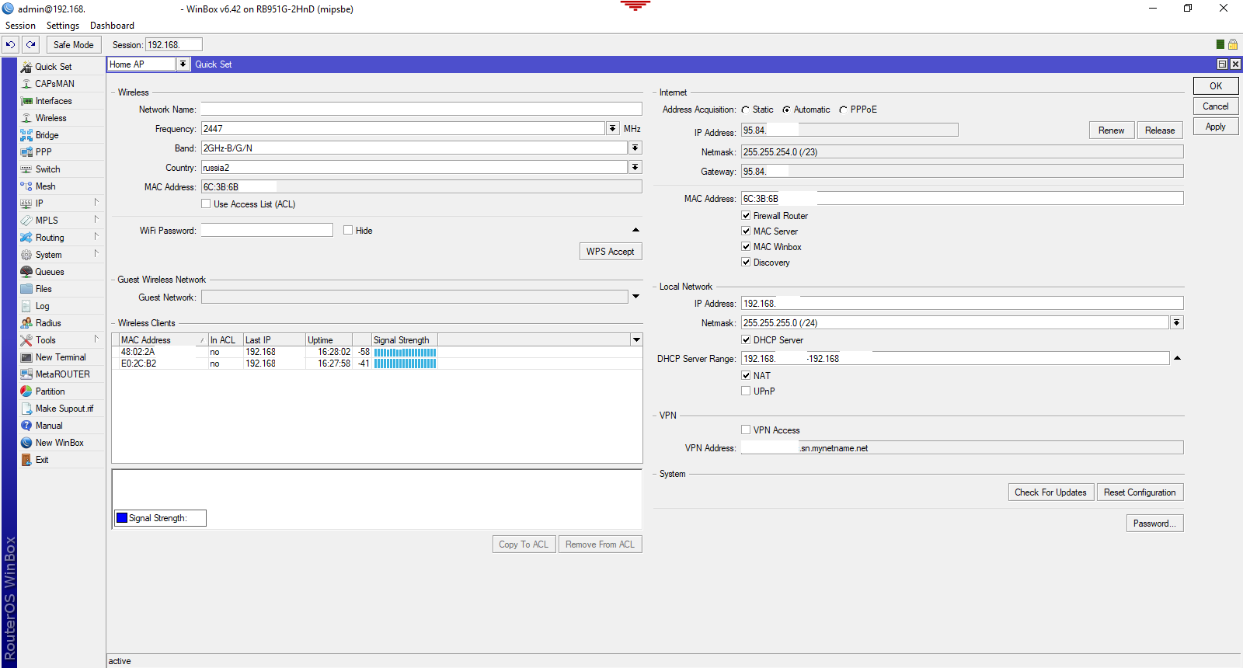1243x668 pixels.
Task: Click the green status square icon
Action: tap(1220, 44)
